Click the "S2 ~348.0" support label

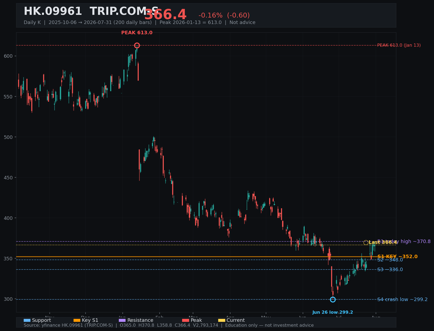[390, 260]
